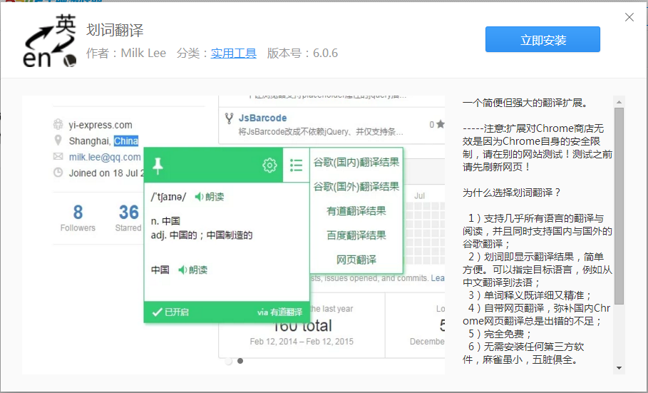Click the n. 中国 definition line

165,221
